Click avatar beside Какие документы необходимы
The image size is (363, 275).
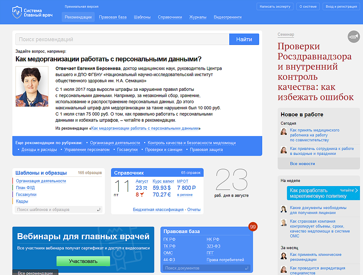(x=284, y=209)
